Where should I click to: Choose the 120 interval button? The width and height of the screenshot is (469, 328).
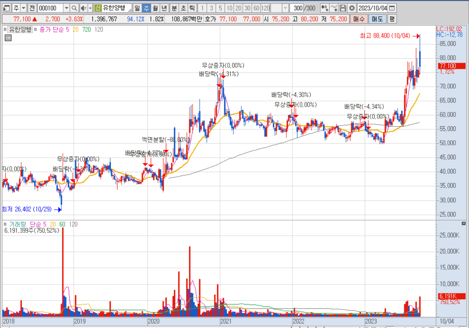point(266,8)
